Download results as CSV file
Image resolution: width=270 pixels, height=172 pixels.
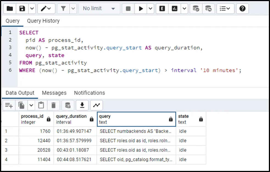pyautogui.click(x=82, y=105)
